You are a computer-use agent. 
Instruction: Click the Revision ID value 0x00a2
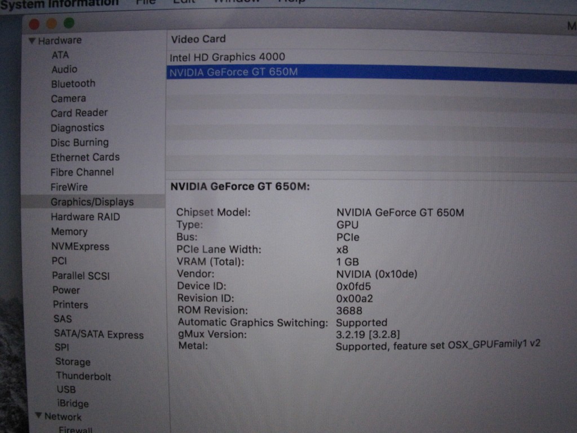354,299
